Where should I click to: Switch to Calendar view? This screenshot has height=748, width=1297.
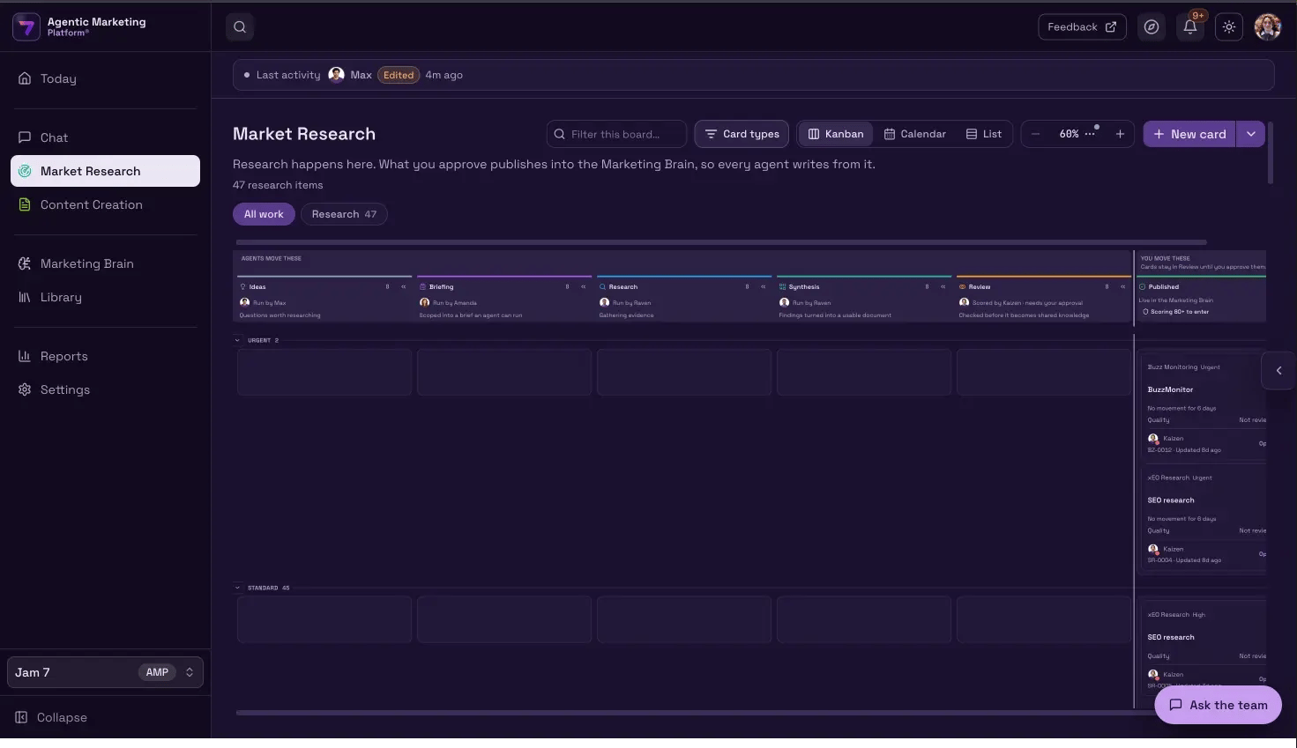click(x=915, y=134)
